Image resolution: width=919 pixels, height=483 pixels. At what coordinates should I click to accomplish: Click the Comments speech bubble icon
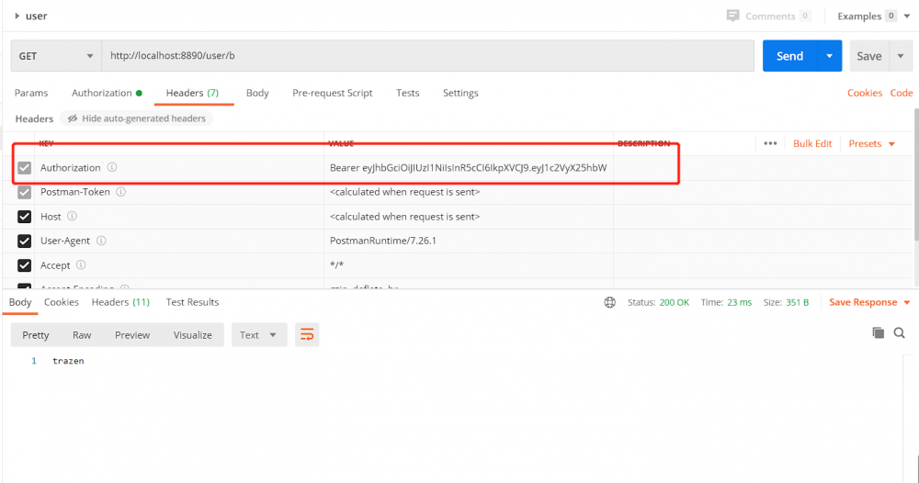(732, 16)
